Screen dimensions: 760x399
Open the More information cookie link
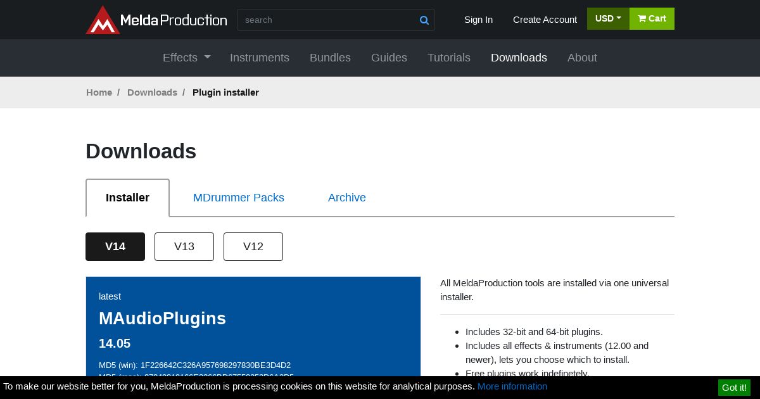pyautogui.click(x=512, y=386)
